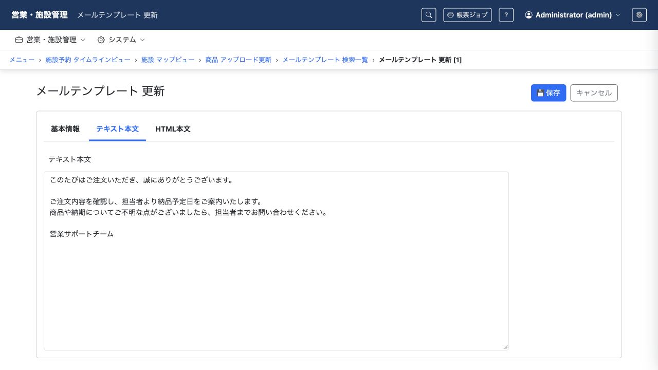Open the search magnifier icon
Screen dimensions: 658x370
tap(429, 15)
